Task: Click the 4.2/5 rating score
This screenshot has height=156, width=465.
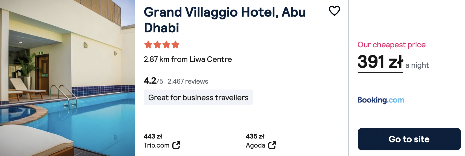Action: (153, 81)
